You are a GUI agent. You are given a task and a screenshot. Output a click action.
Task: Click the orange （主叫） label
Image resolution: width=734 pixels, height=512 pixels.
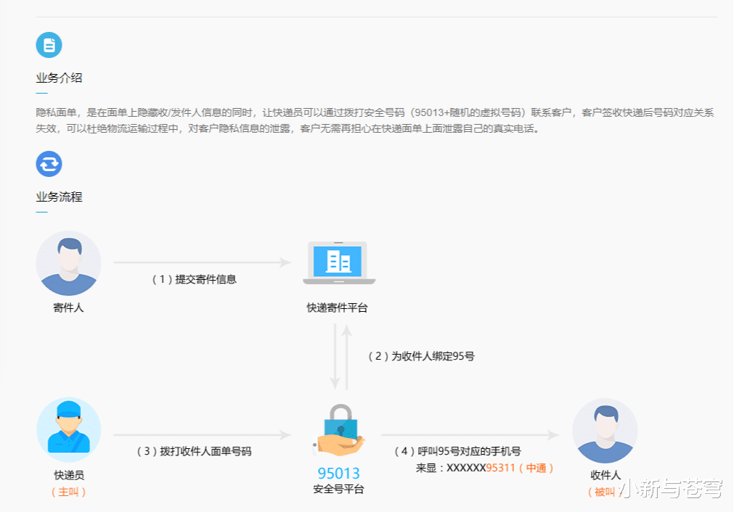click(68, 492)
